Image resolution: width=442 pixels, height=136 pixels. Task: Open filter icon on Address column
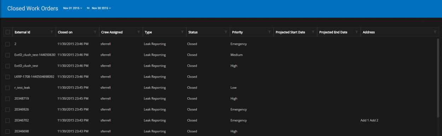435,32
